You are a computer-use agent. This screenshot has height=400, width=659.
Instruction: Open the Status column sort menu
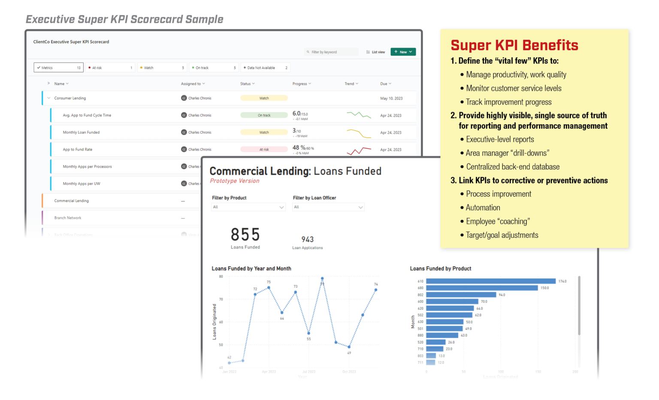tap(254, 84)
